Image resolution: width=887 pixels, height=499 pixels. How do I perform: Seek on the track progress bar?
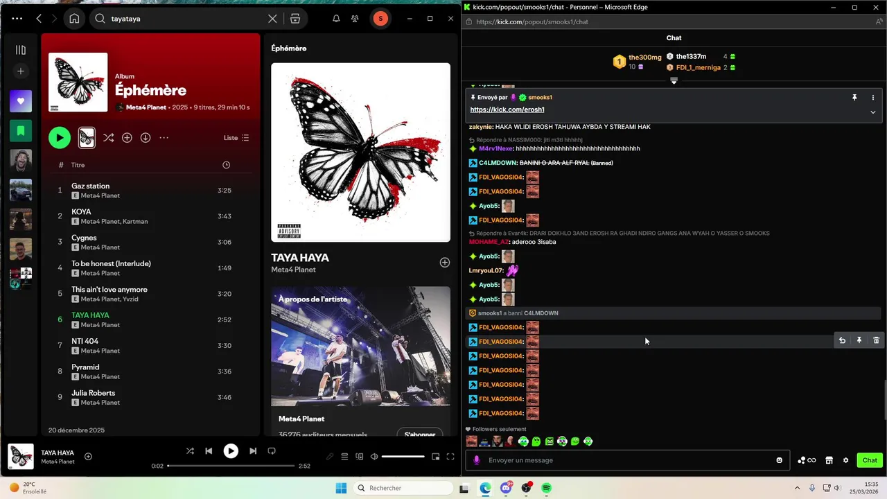click(231, 466)
